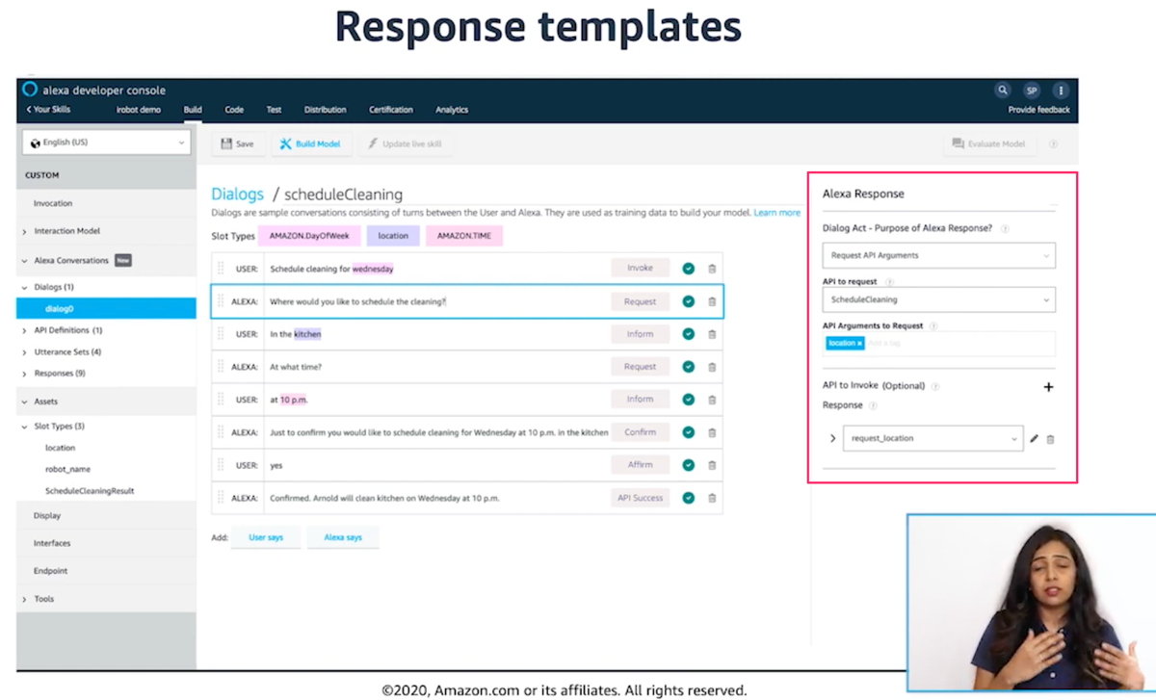Click green check on 'Schedule cleaning' row

tap(688, 269)
